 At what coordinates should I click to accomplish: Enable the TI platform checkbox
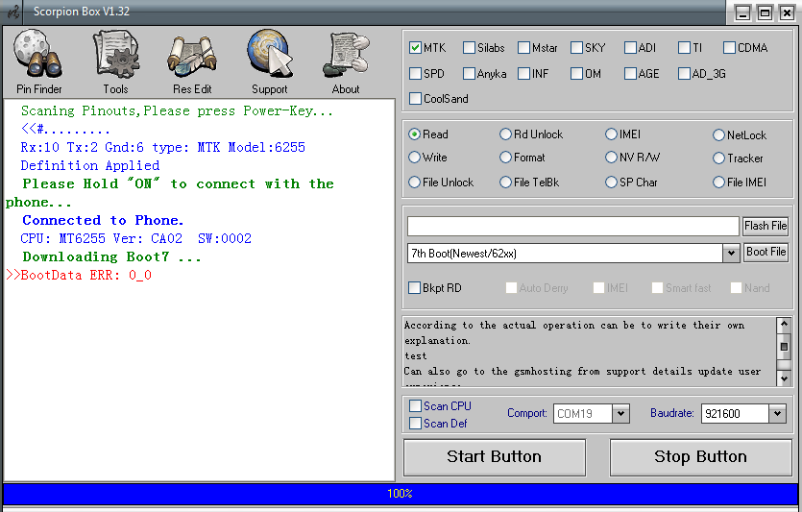click(x=684, y=48)
